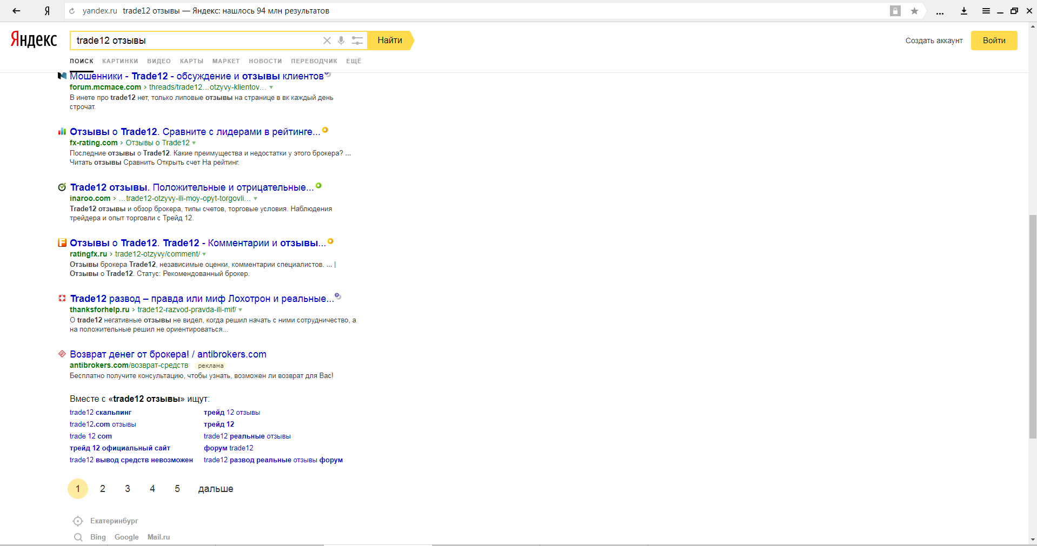Click the ratingfx.ru result favicon
Screen dimensions: 1037x546
click(62, 243)
